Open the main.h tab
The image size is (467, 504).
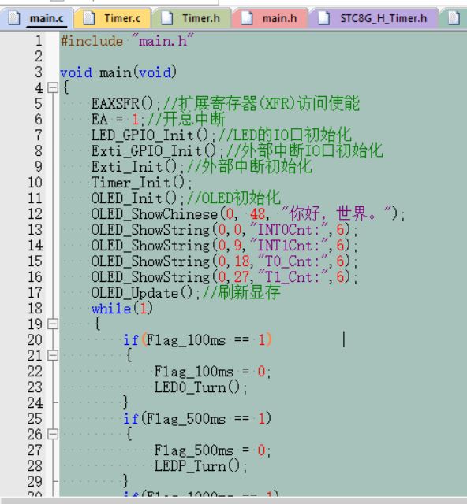pos(270,18)
